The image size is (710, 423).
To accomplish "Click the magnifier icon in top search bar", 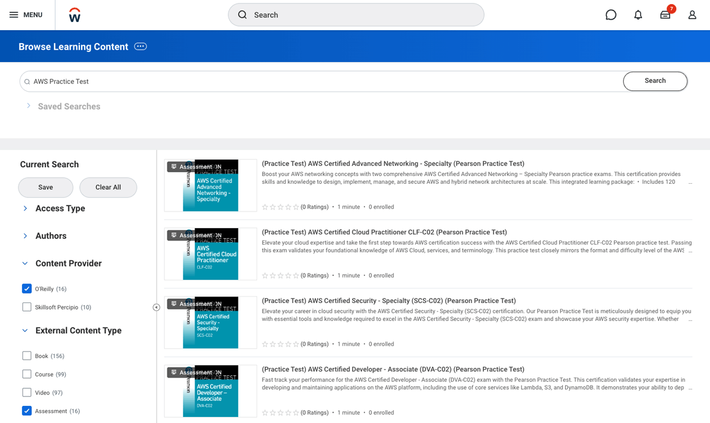I will point(243,15).
